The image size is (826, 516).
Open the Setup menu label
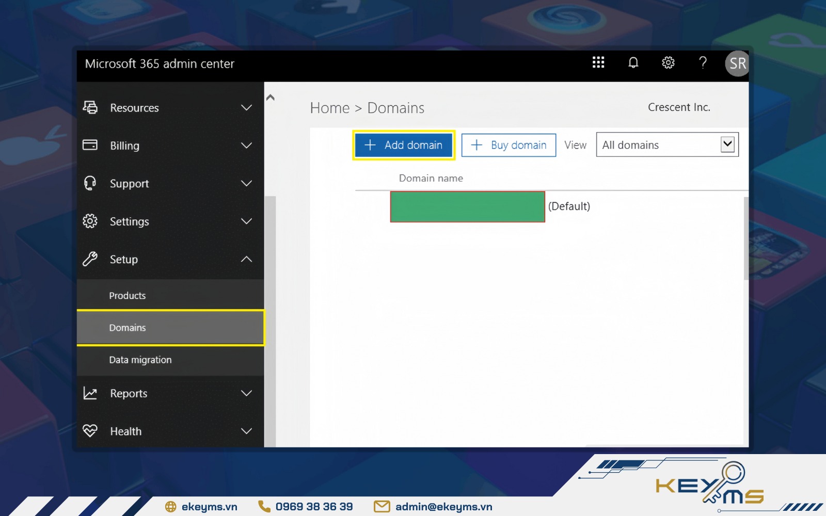[124, 260]
